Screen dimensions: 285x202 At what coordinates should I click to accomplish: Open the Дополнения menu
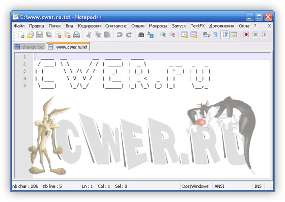pyautogui.click(x=221, y=26)
